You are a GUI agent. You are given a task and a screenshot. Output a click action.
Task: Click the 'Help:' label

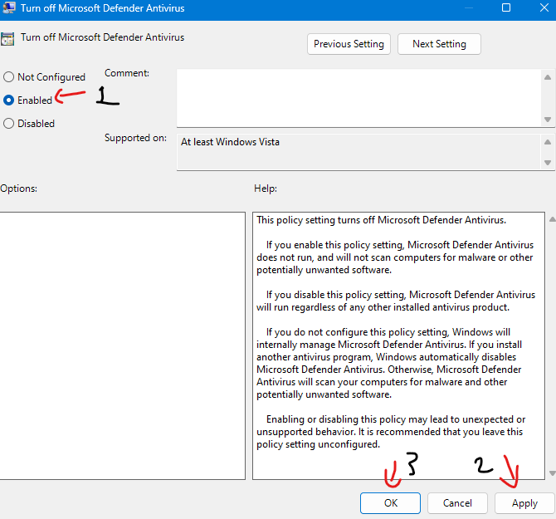click(x=266, y=189)
